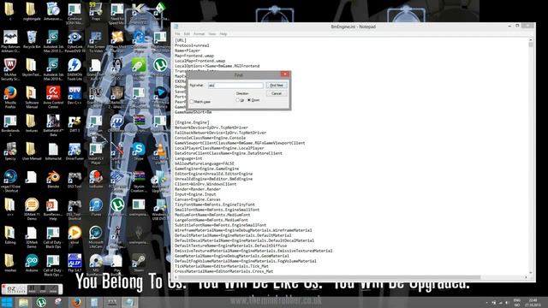Open the Notepad View menu

pos(212,34)
